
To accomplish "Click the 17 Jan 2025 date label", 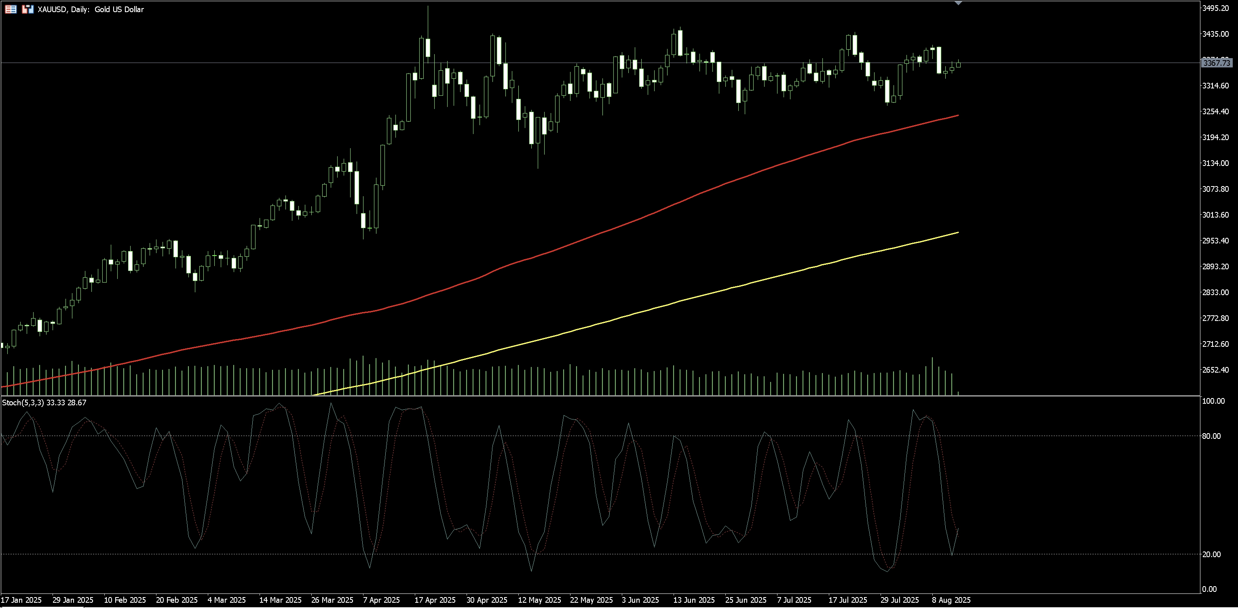I will tap(21, 600).
